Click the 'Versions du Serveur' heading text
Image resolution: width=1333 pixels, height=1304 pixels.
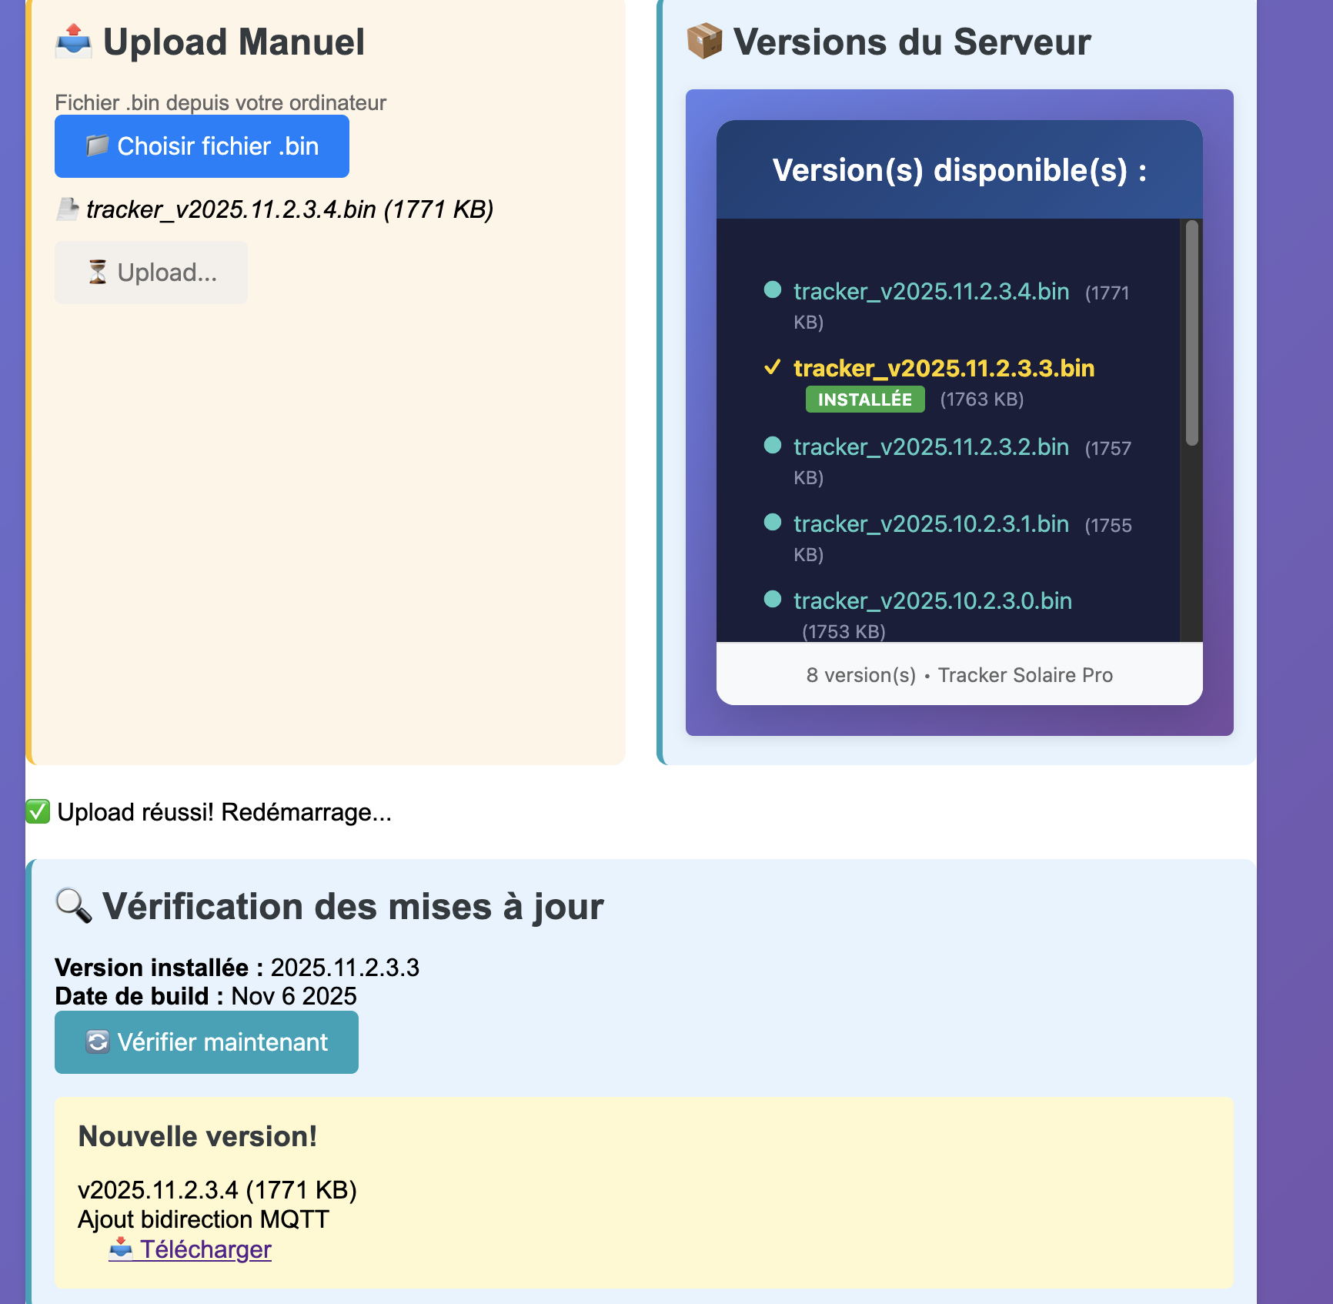coord(912,42)
